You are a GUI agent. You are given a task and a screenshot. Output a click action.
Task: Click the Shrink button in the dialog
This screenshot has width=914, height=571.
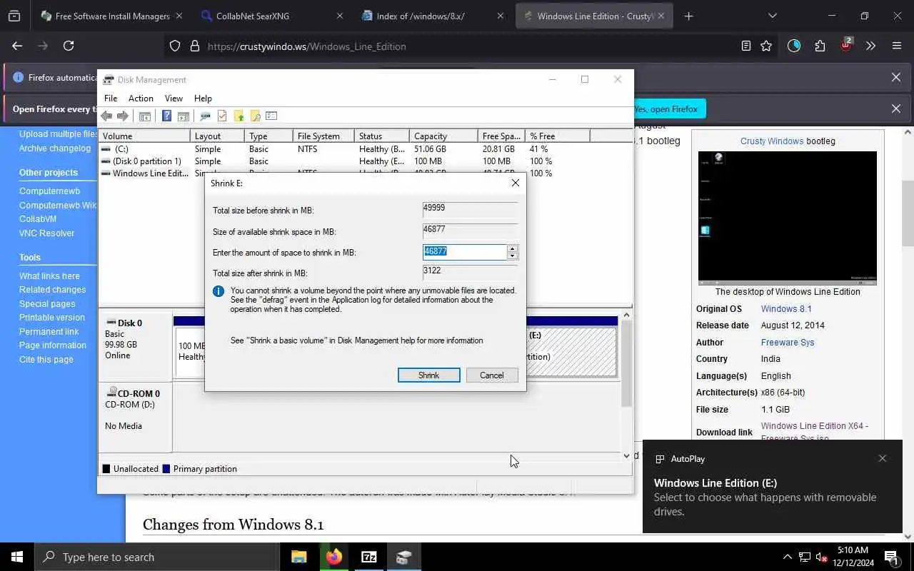[x=428, y=375]
